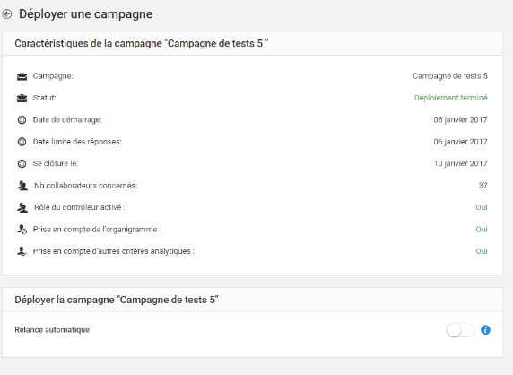
Task: Click the Oui value for organigramme
Action: click(482, 229)
